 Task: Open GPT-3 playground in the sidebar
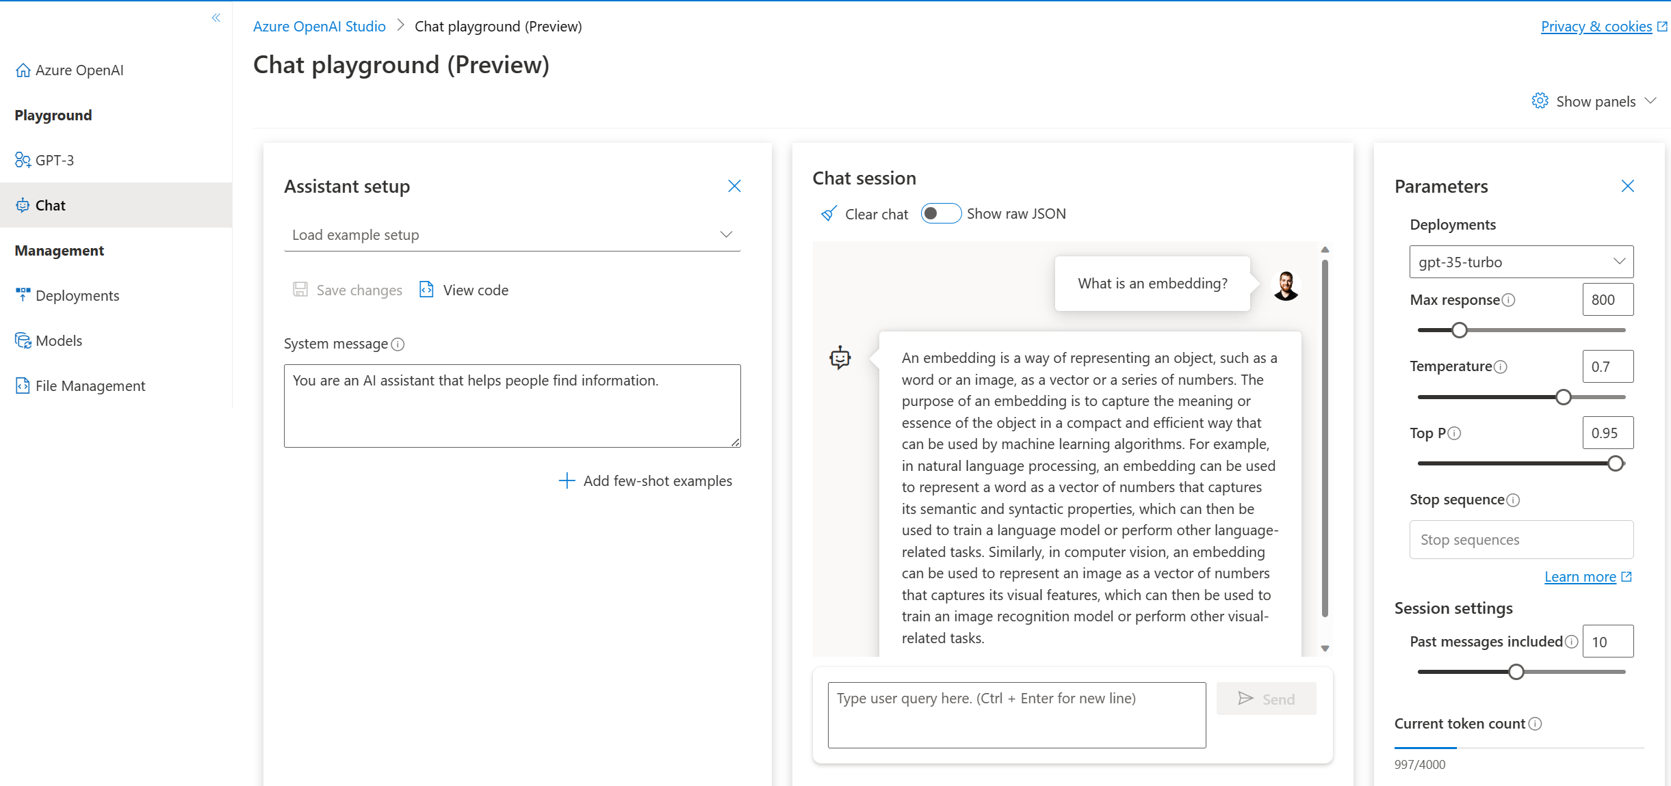[54, 160]
